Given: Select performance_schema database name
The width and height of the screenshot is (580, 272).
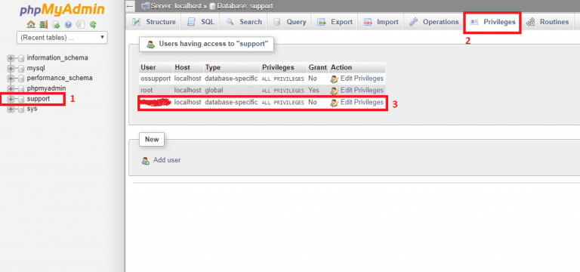Looking at the screenshot, I should pos(60,78).
